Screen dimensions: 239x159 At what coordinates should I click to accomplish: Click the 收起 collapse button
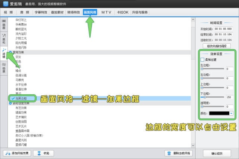pos(43,153)
